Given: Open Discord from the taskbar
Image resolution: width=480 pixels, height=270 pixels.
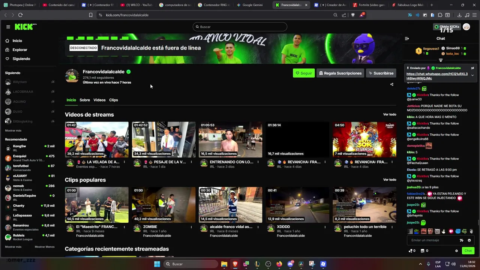Looking at the screenshot, I should coord(290,264).
